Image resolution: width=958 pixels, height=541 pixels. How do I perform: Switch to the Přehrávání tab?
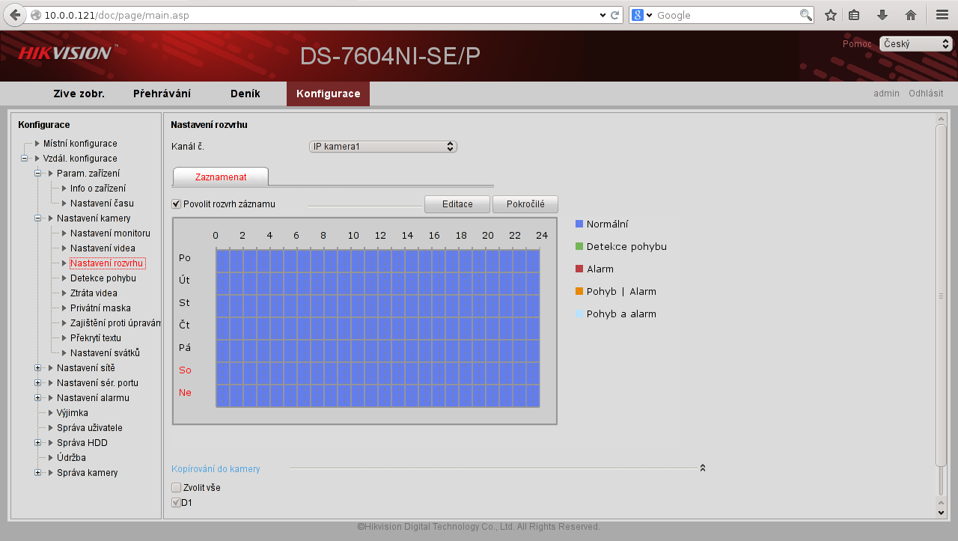click(162, 94)
